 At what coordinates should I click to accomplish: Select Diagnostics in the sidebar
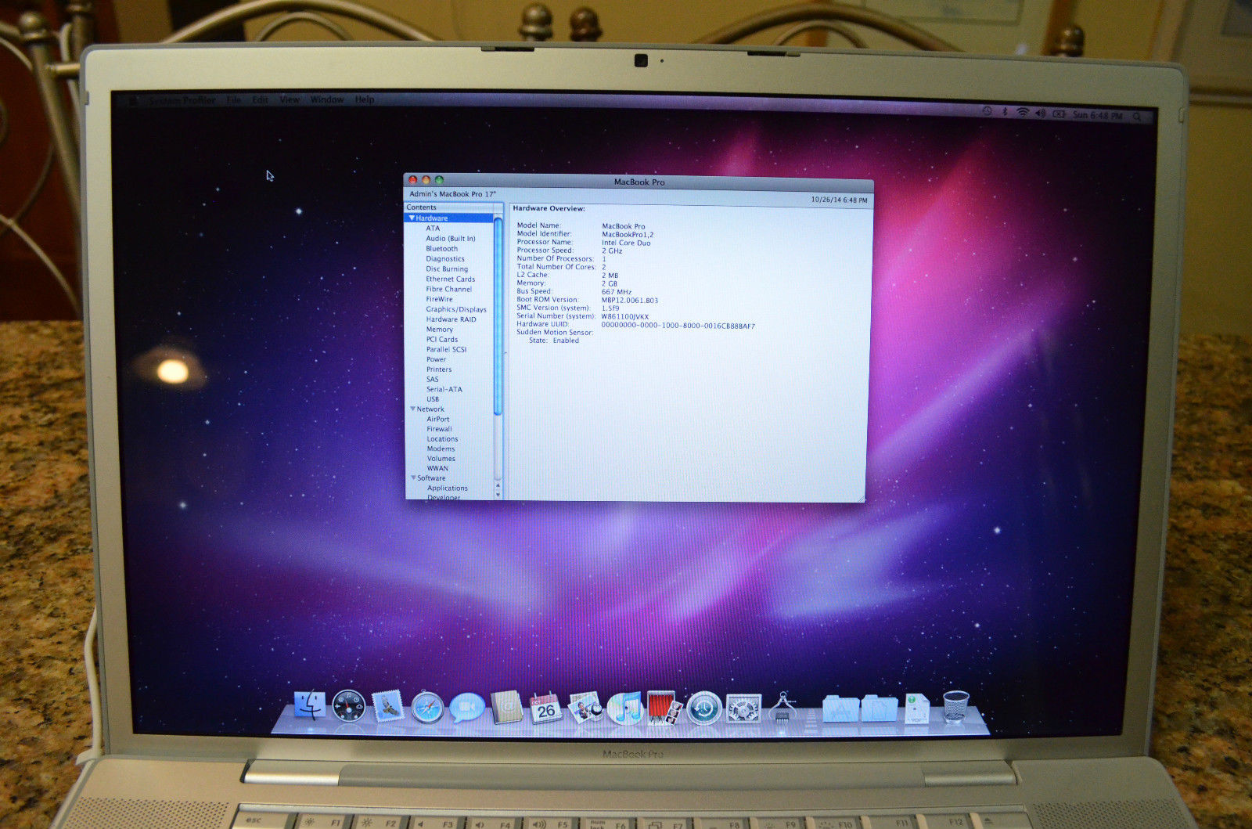click(445, 259)
